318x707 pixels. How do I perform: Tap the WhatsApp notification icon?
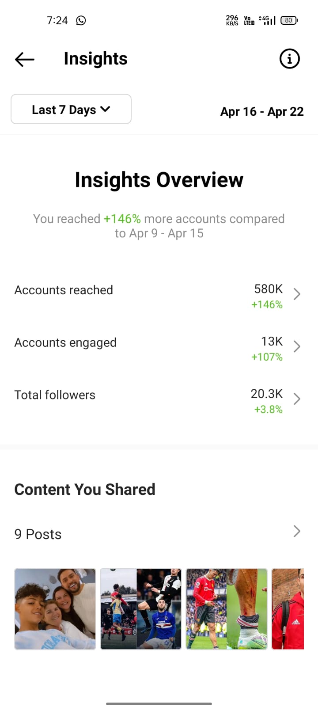(x=81, y=20)
